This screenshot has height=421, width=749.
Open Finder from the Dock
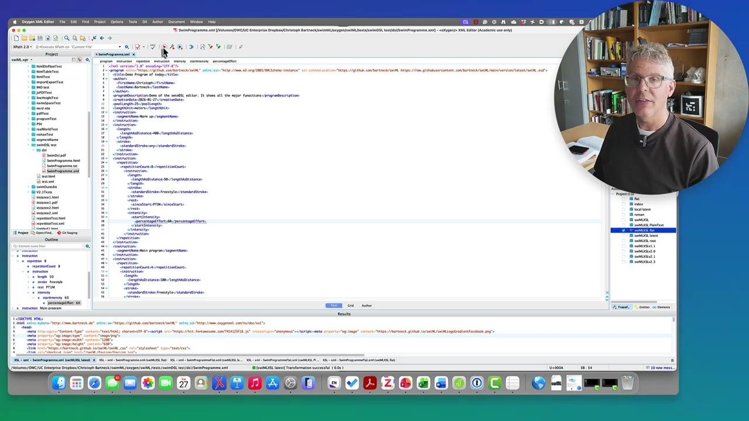59,383
